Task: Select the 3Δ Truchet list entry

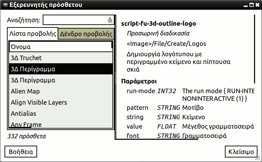Action: [61, 58]
